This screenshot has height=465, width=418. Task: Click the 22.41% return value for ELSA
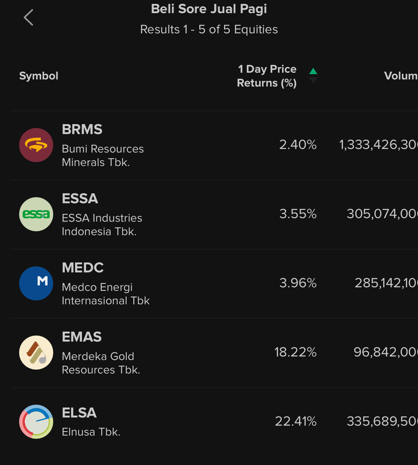coord(296,421)
